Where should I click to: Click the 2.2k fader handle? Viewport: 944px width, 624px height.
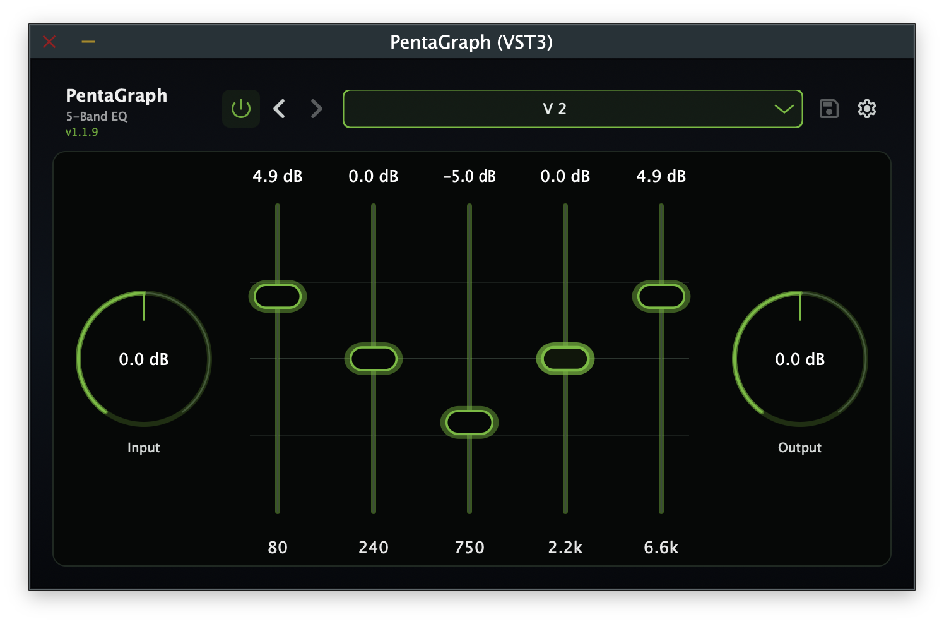click(x=565, y=359)
